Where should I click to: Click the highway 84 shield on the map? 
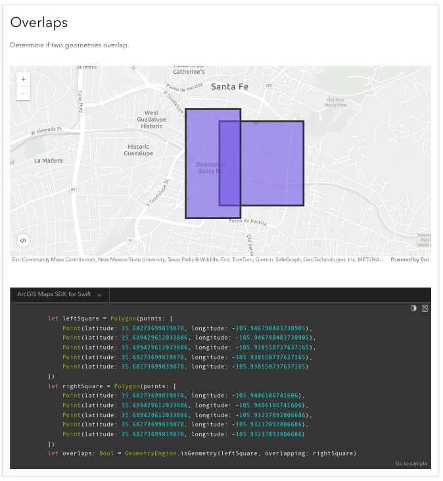pos(73,190)
